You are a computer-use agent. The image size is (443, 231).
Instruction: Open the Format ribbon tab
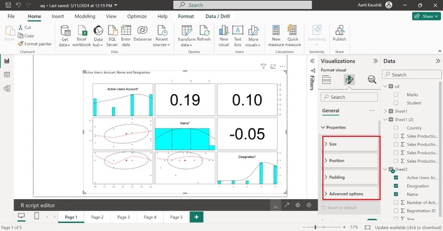[186, 17]
